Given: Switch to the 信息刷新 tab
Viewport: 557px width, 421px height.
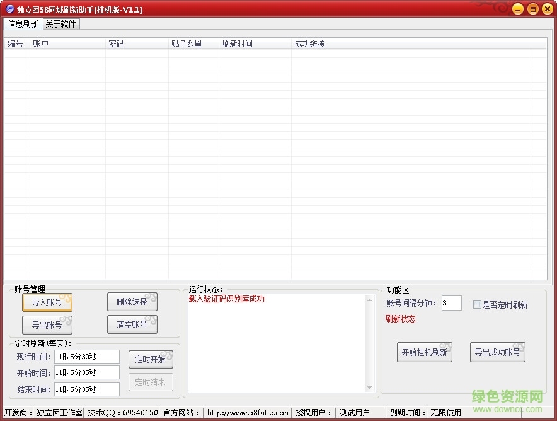Looking at the screenshot, I should point(21,23).
